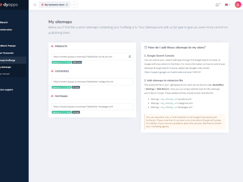The width and height of the screenshot is (243, 182).
Task: Expand the store switcher dropdown arrow
Action: pyautogui.click(x=74, y=5)
